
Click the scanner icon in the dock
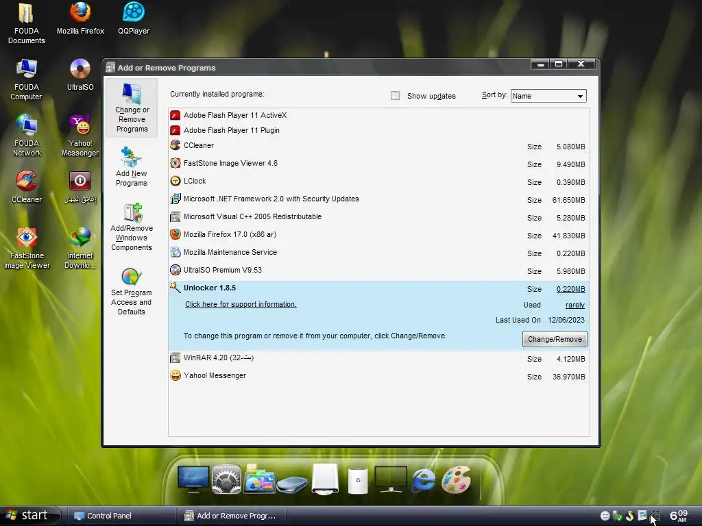point(292,484)
